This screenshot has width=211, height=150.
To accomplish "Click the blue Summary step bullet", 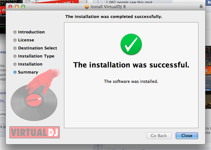I will 15,72.
